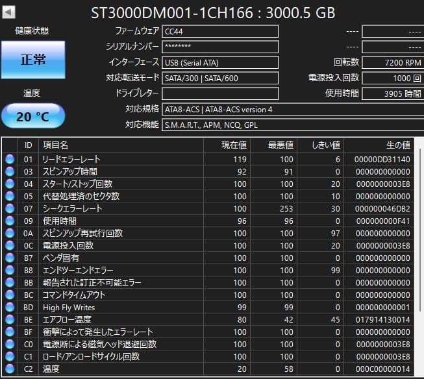Click the status orb for エンドツーエンドエラー row
The height and width of the screenshot is (379, 424).
click(10, 271)
